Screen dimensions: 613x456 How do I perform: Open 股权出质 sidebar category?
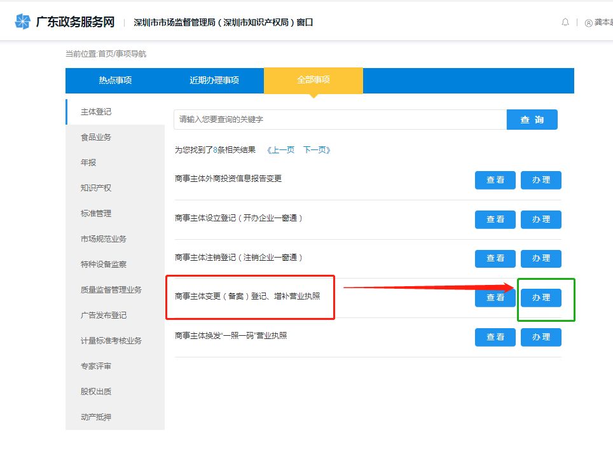click(96, 392)
